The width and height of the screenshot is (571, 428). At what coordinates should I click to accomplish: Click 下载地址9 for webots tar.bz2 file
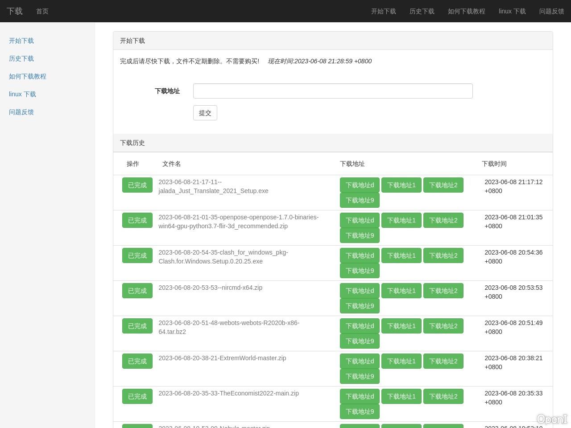pos(360,341)
